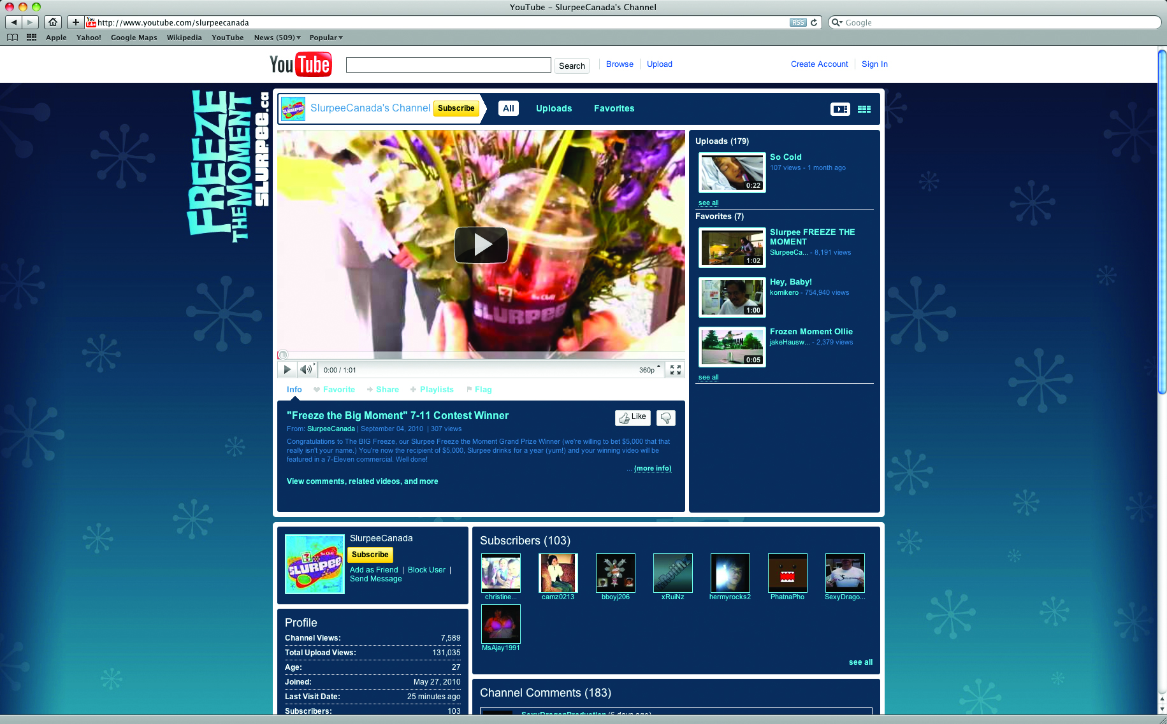Open Frozen Moment Ollie thumbnail
The image size is (1167, 724).
pyautogui.click(x=732, y=347)
